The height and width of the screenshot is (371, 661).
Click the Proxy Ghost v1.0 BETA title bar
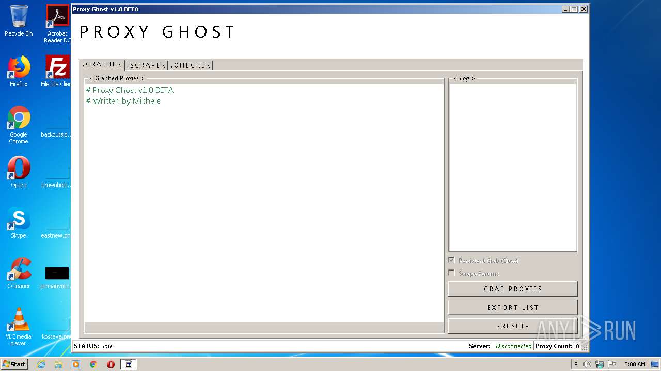(x=315, y=9)
